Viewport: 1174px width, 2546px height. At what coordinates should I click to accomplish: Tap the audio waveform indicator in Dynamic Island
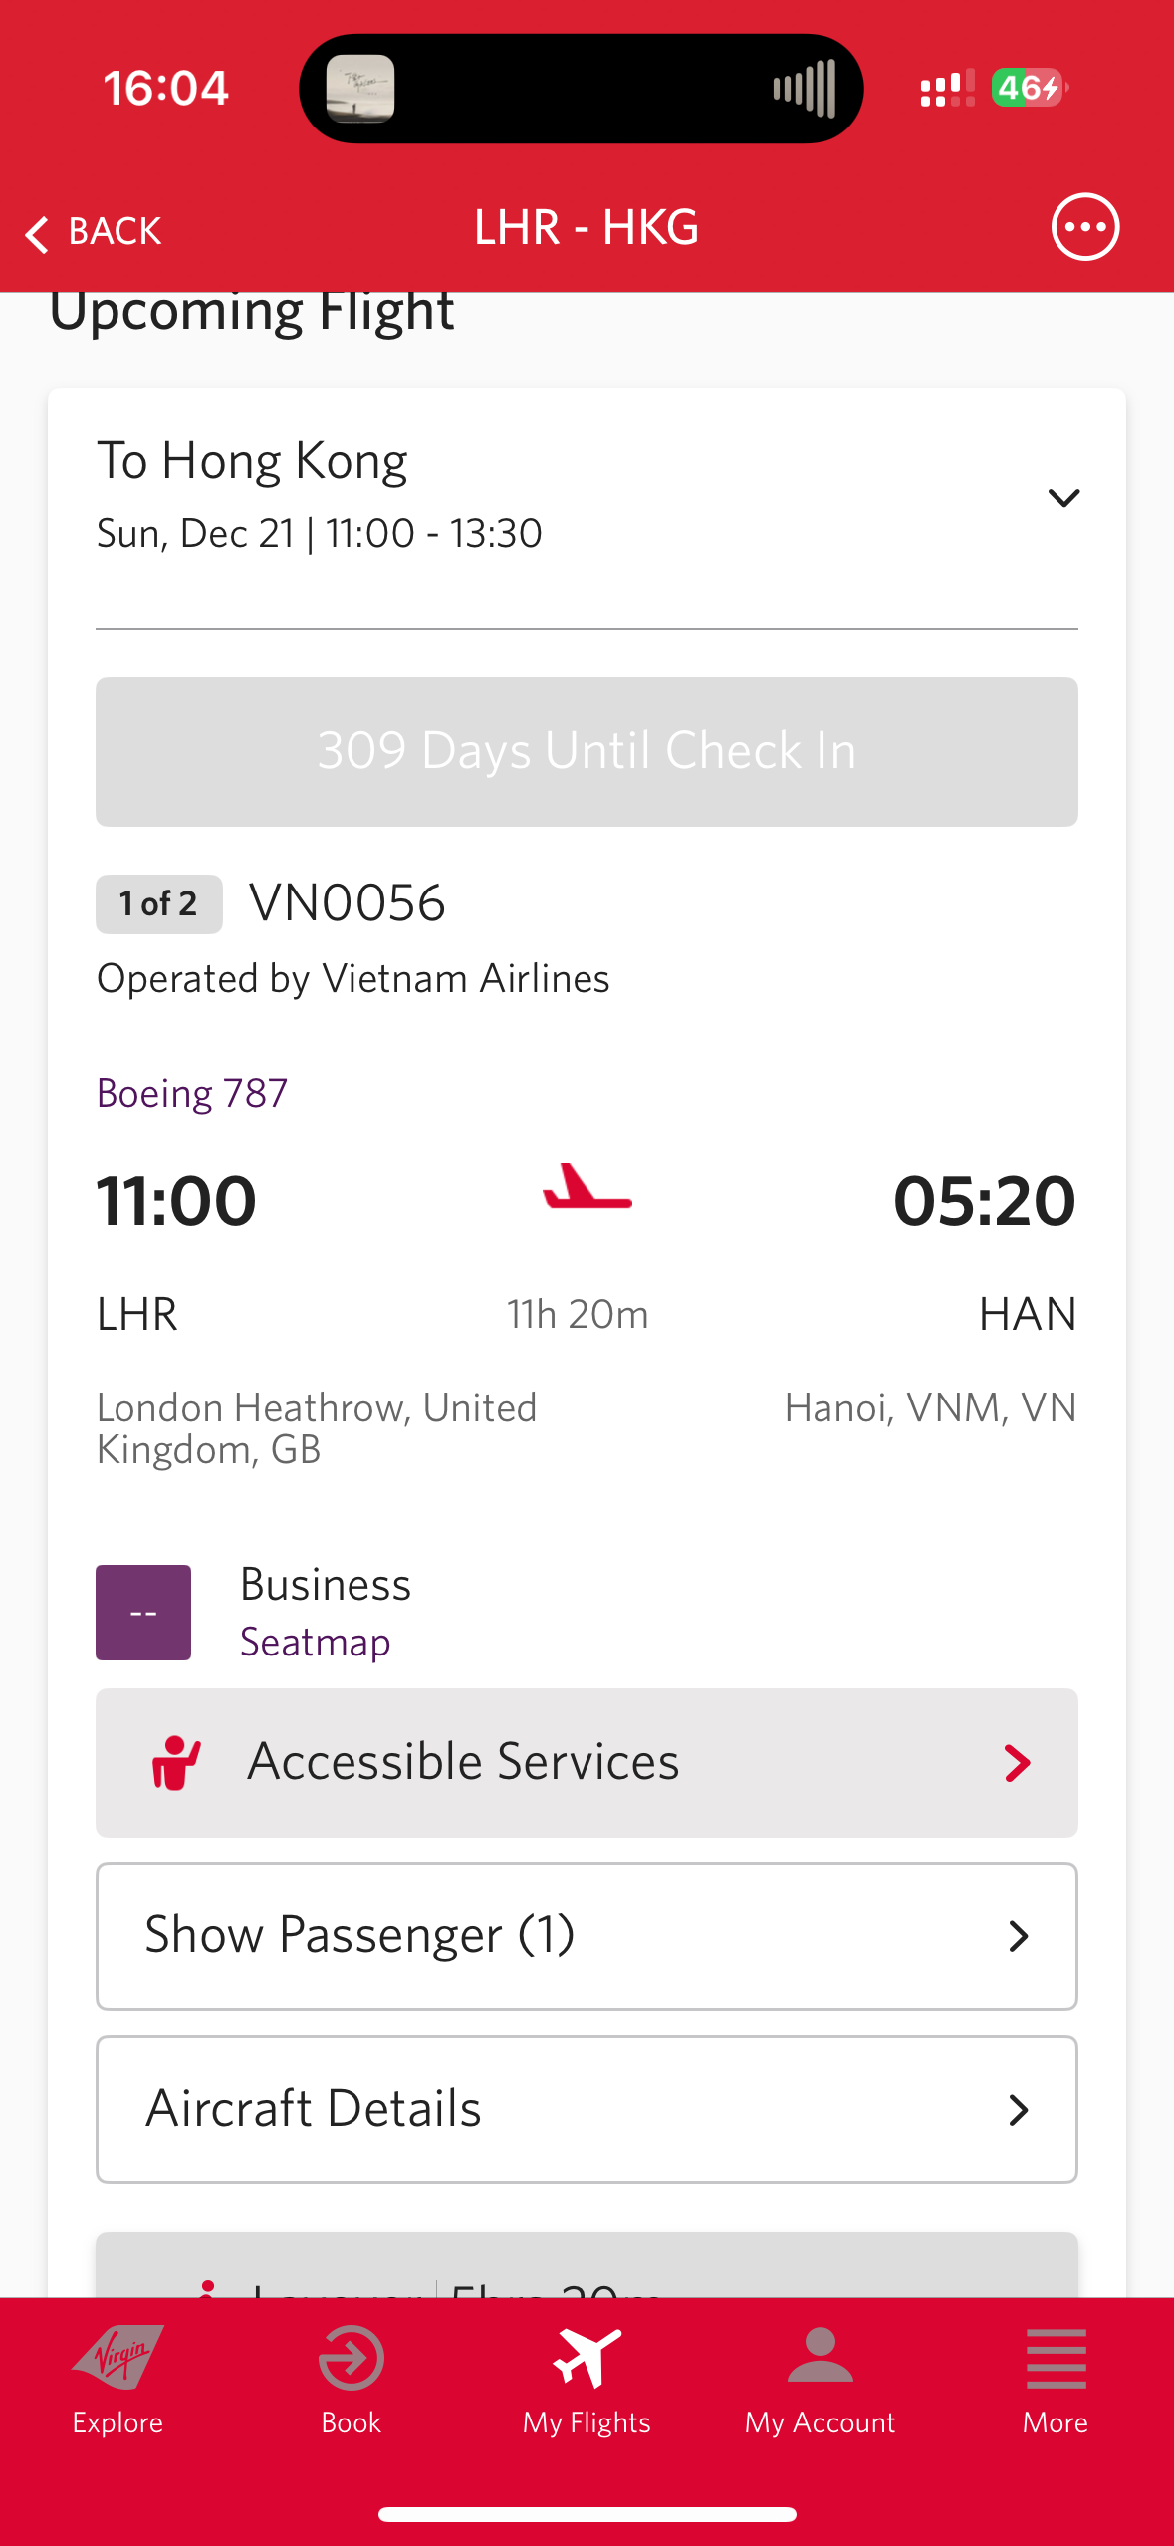coord(805,89)
